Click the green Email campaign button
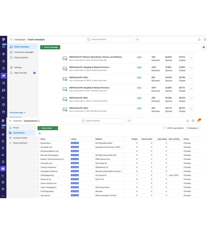Viewport: 208px width, 234px height. pos(50,47)
